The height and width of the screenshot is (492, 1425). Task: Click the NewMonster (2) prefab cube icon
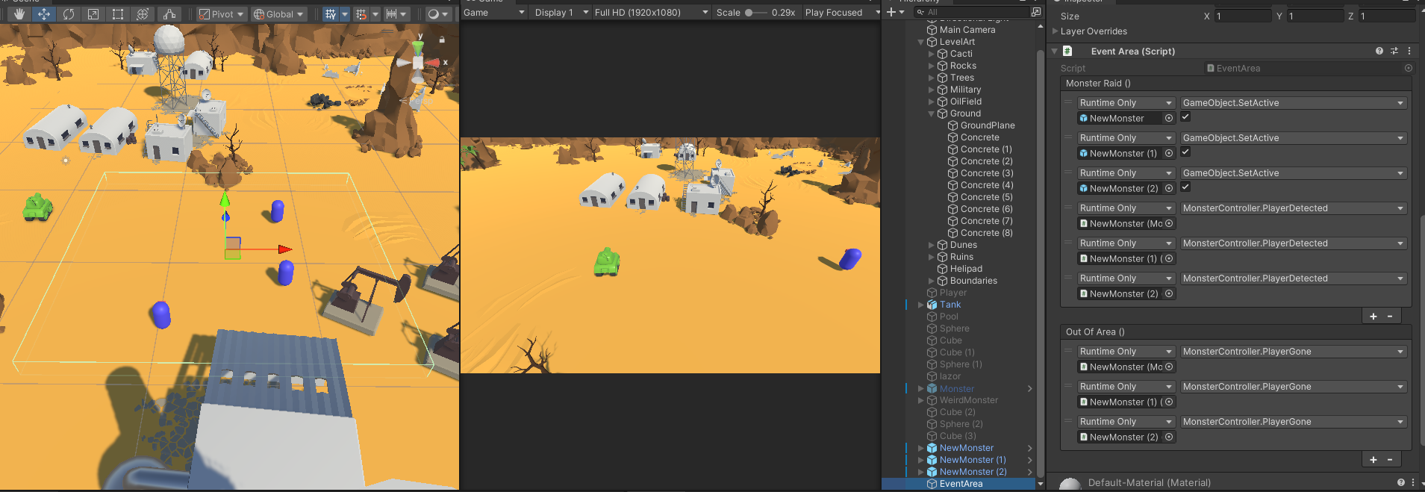pyautogui.click(x=932, y=472)
